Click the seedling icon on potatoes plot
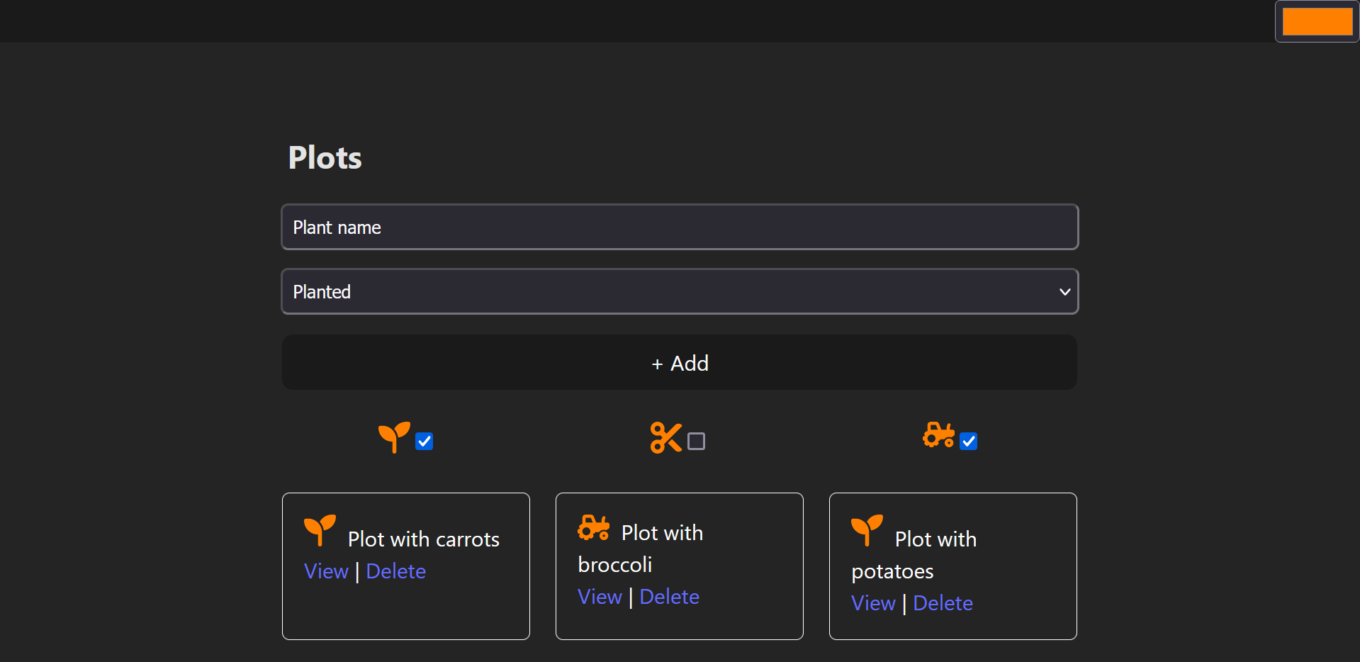This screenshot has width=1360, height=662. [867, 530]
